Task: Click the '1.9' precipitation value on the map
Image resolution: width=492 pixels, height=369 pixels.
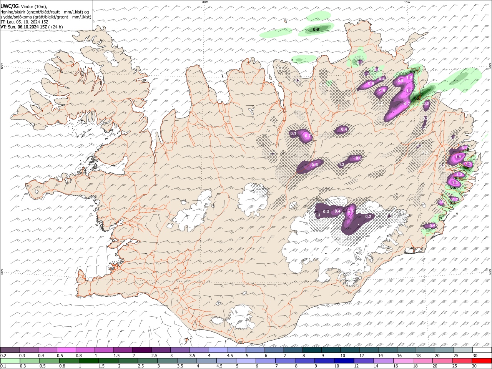Action: pos(458,157)
